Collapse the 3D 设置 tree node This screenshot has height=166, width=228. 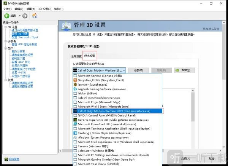[5, 27]
